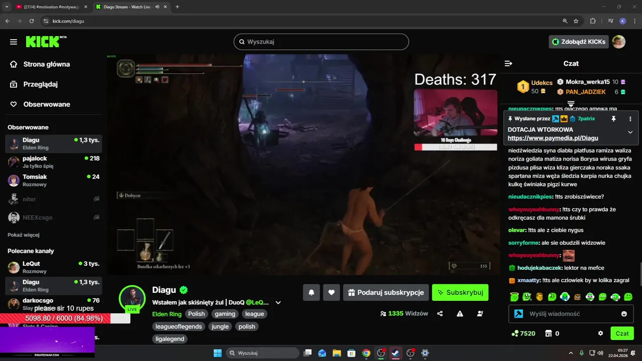Open offline channel niter
642x361 pixels.
[54, 199]
